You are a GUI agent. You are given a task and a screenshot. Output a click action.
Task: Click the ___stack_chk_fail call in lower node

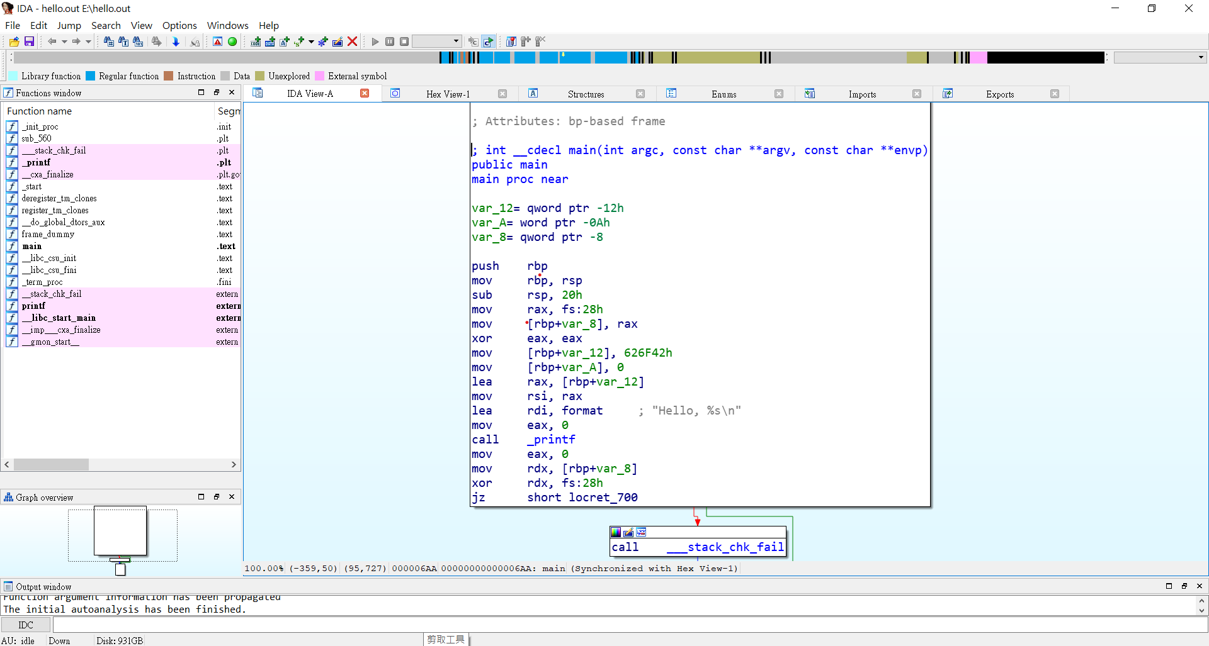click(725, 547)
